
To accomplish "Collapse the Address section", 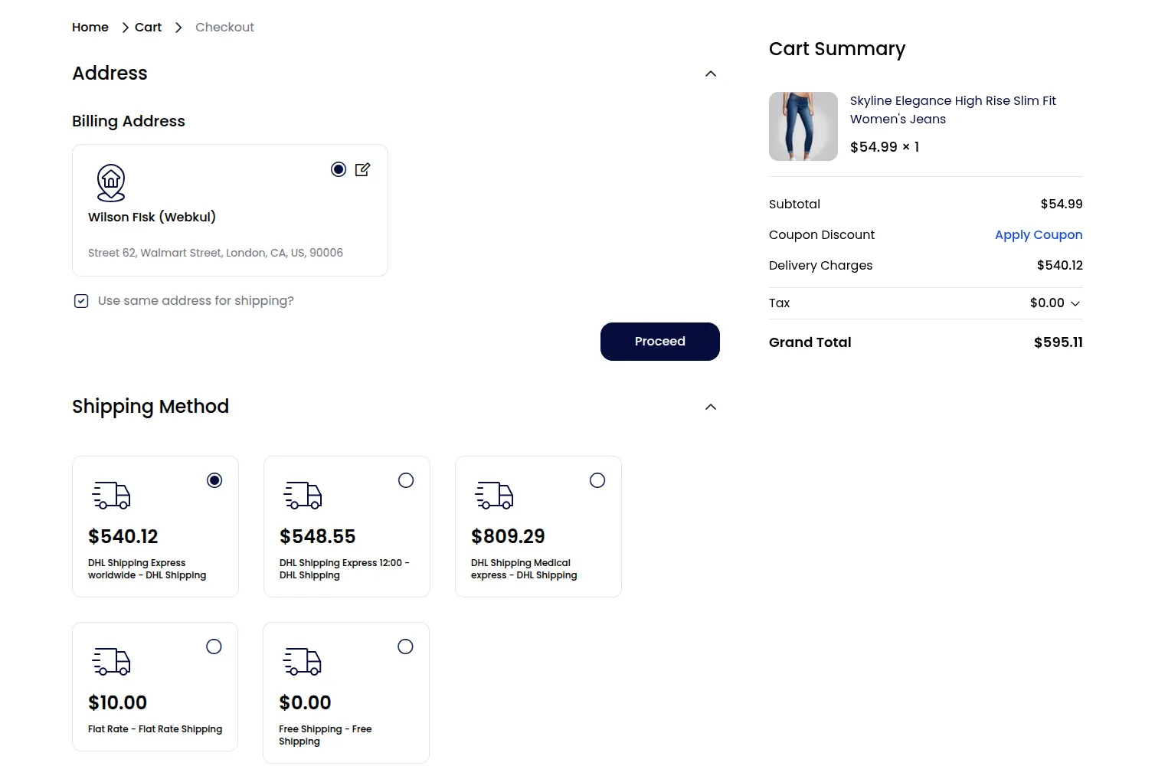I will tap(710, 74).
